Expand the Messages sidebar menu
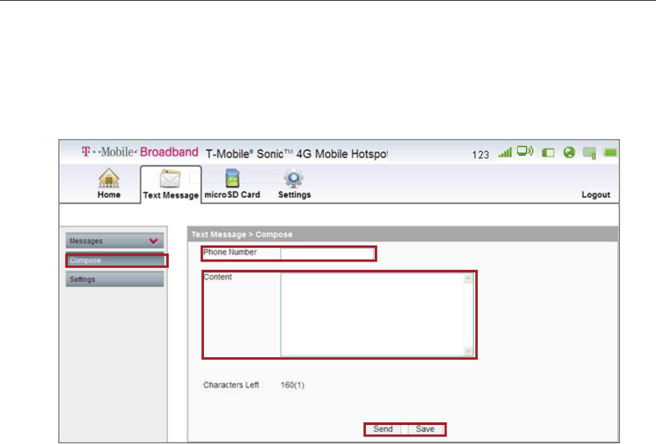 115,241
